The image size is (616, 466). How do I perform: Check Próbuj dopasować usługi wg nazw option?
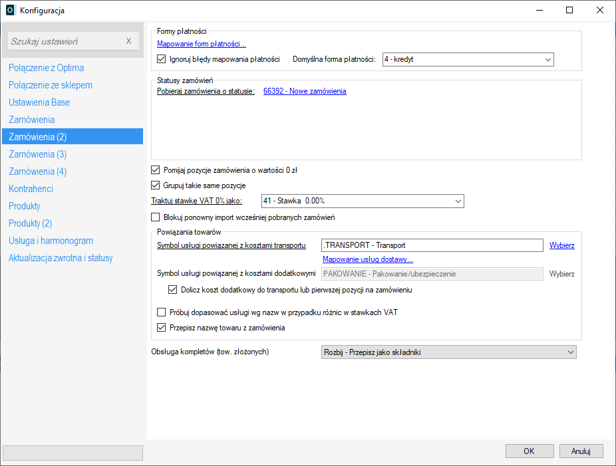162,312
